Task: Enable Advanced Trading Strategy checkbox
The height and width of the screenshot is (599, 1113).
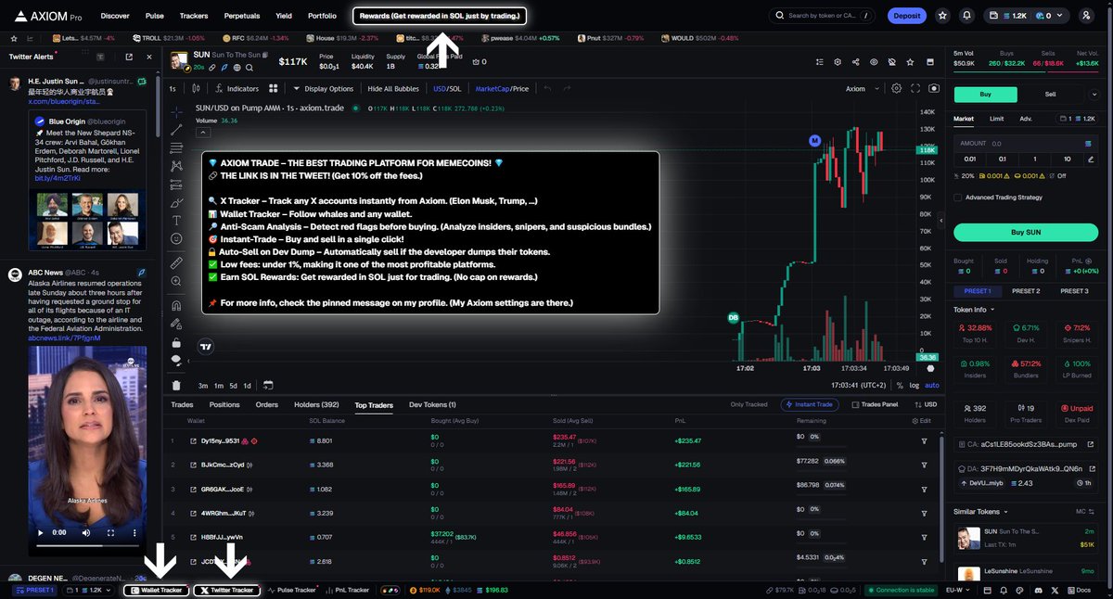Action: pos(957,197)
